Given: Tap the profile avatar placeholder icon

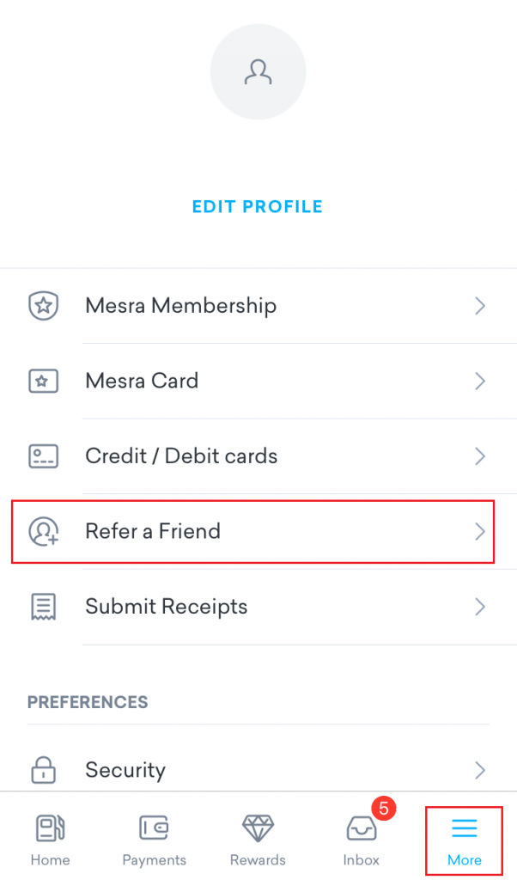Looking at the screenshot, I should [258, 71].
